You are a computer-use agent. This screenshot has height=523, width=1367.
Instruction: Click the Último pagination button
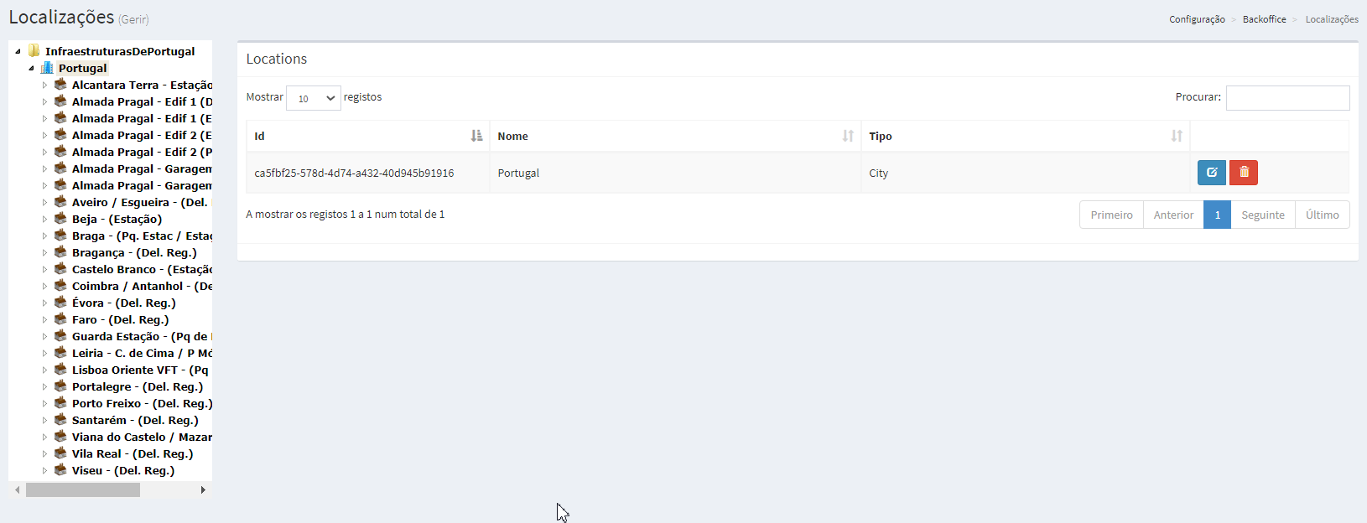[x=1322, y=215]
